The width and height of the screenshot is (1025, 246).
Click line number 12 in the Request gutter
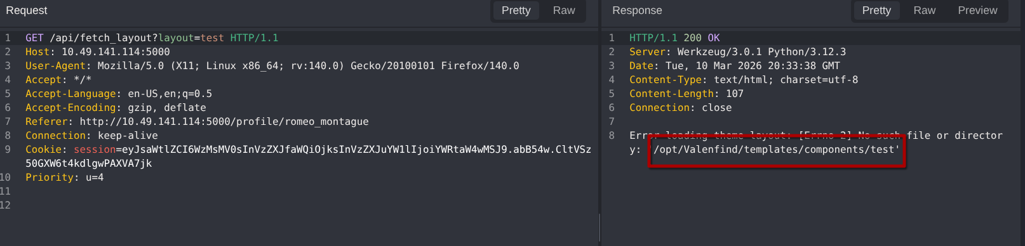[x=6, y=205]
